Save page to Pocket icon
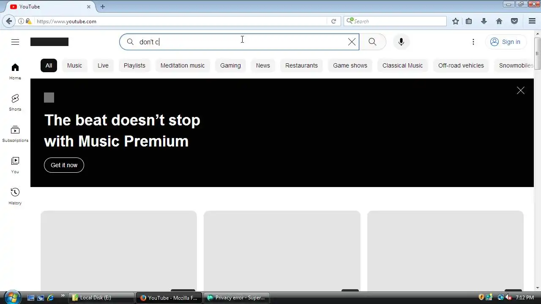541x304 pixels. coord(514,21)
